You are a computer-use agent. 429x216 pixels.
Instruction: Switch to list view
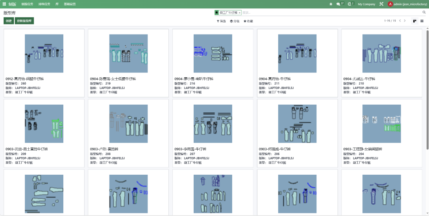click(422, 21)
